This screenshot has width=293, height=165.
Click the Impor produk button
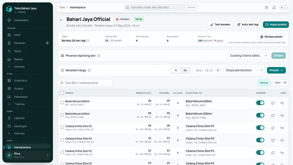(276, 24)
